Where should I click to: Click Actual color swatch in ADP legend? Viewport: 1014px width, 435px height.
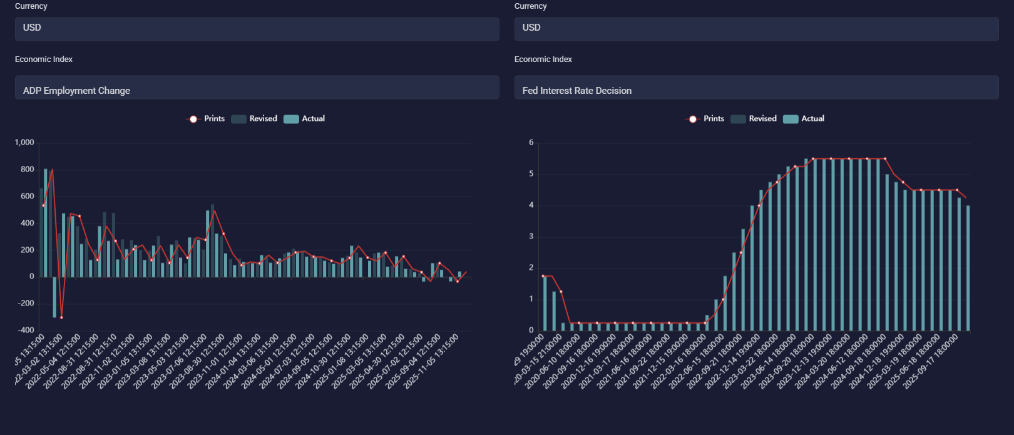coord(291,119)
